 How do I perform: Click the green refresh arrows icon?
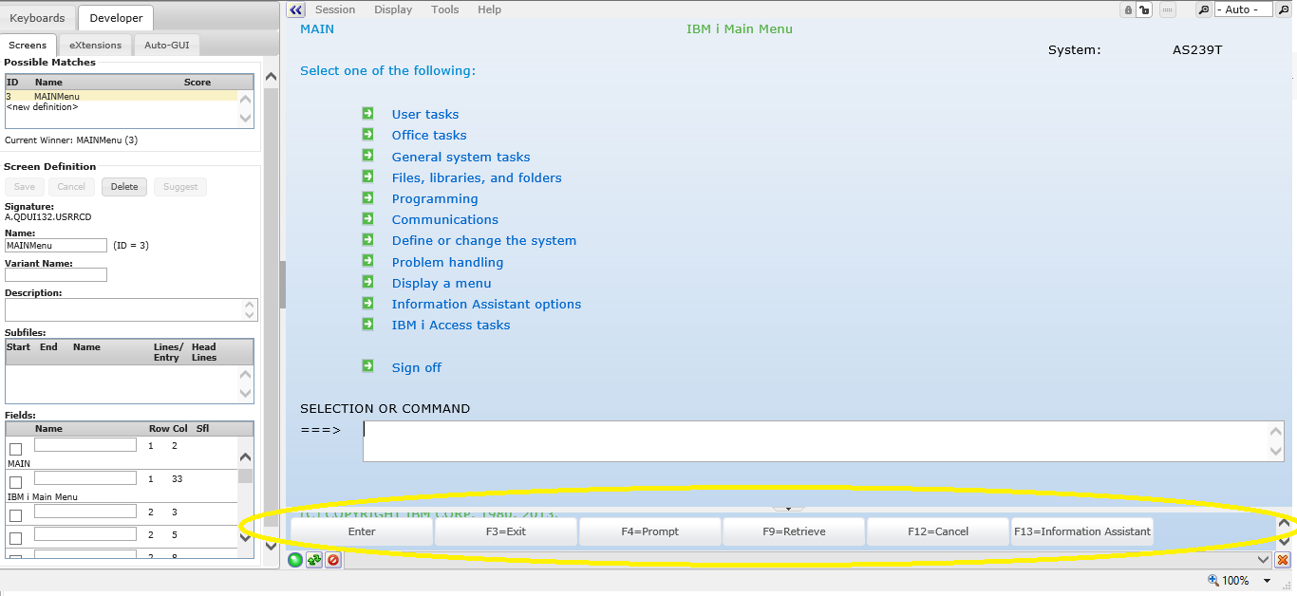(313, 560)
